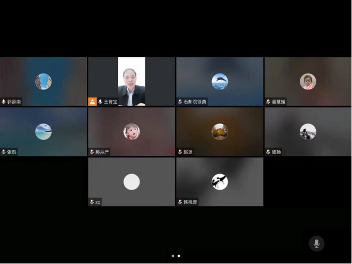Click the first page indicator dot
The width and height of the screenshot is (352, 264).
coord(173,256)
